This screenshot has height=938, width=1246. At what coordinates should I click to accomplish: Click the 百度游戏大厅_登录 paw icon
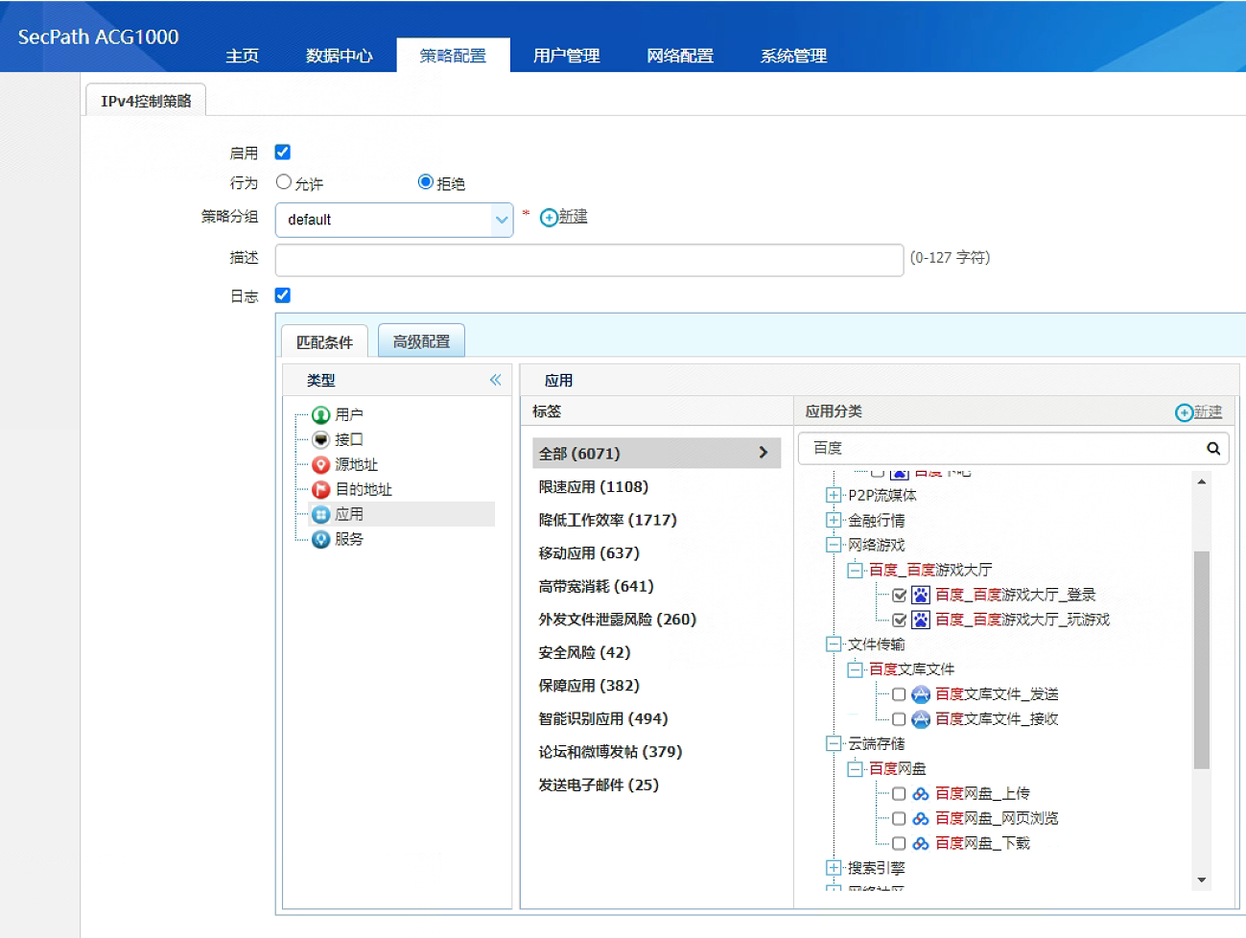[921, 595]
